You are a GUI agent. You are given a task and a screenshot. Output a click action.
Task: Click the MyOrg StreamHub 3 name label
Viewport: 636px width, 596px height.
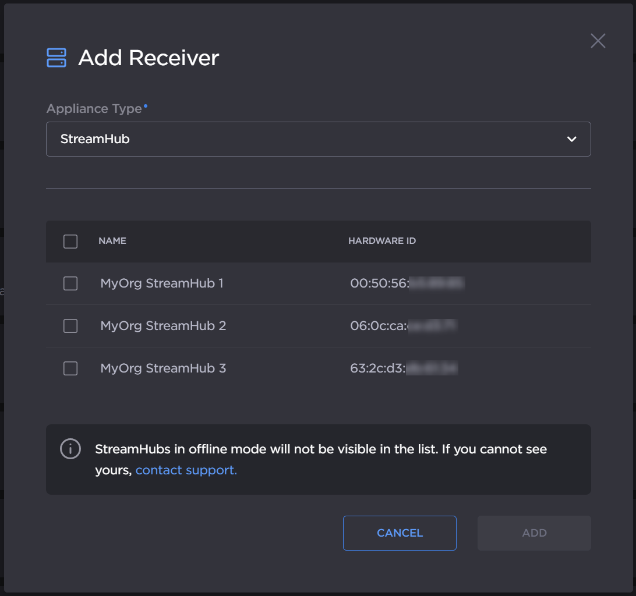coord(163,368)
